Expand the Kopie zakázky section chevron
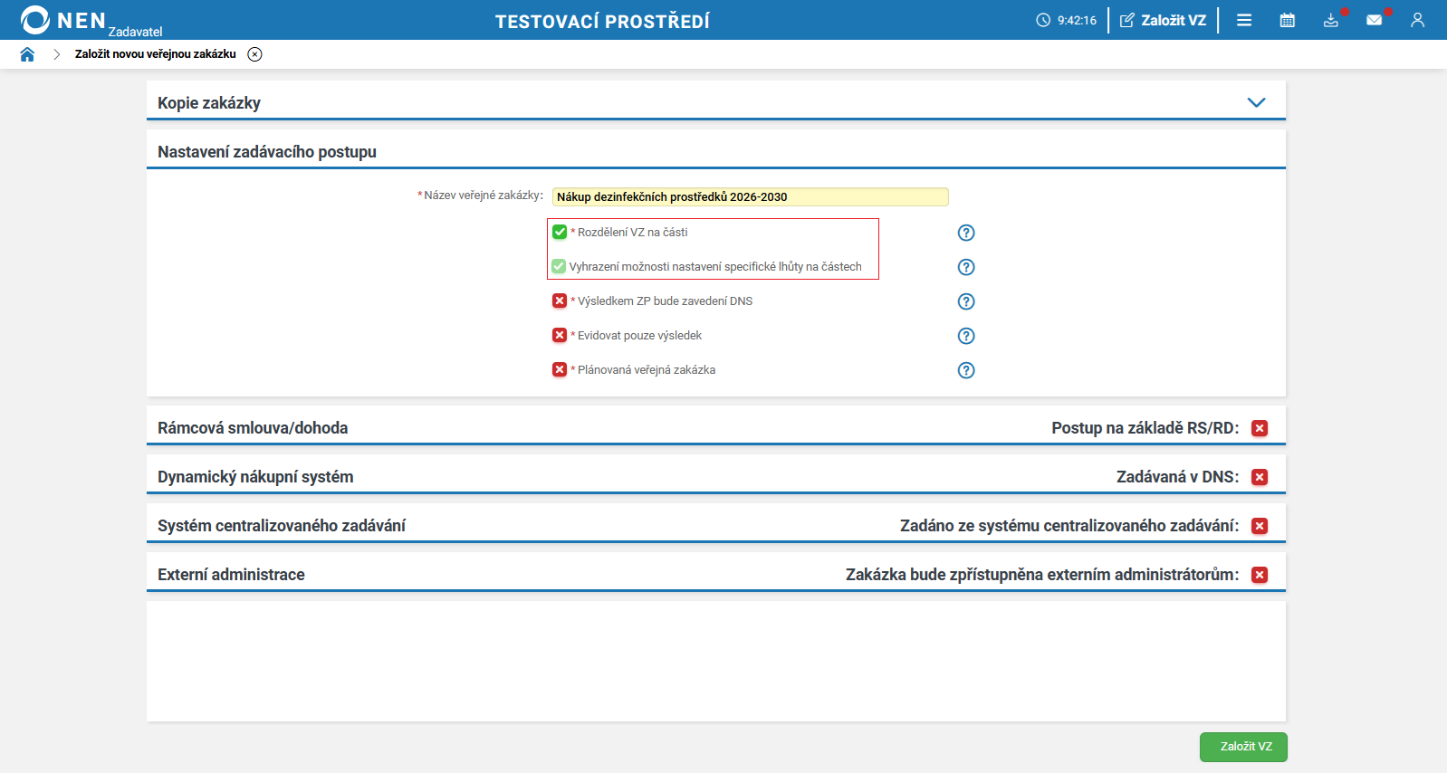Screen dimensions: 1447x773 tap(1256, 102)
